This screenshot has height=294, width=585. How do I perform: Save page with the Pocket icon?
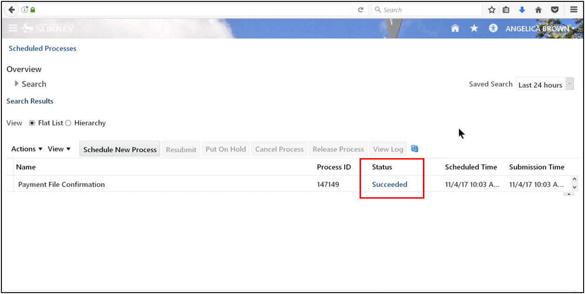coord(555,9)
